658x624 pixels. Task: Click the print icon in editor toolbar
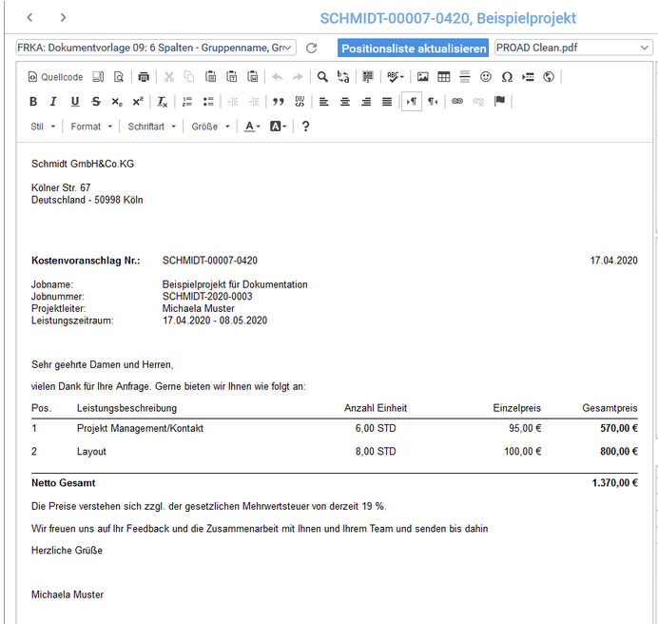[x=144, y=77]
